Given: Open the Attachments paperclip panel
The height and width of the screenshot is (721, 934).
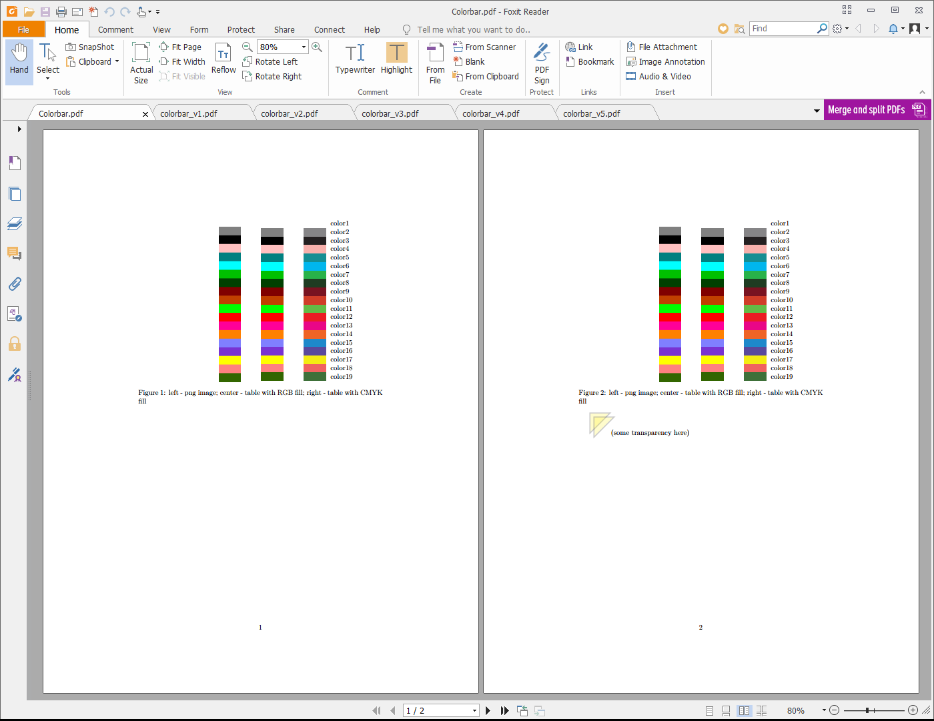Looking at the screenshot, I should point(15,283).
